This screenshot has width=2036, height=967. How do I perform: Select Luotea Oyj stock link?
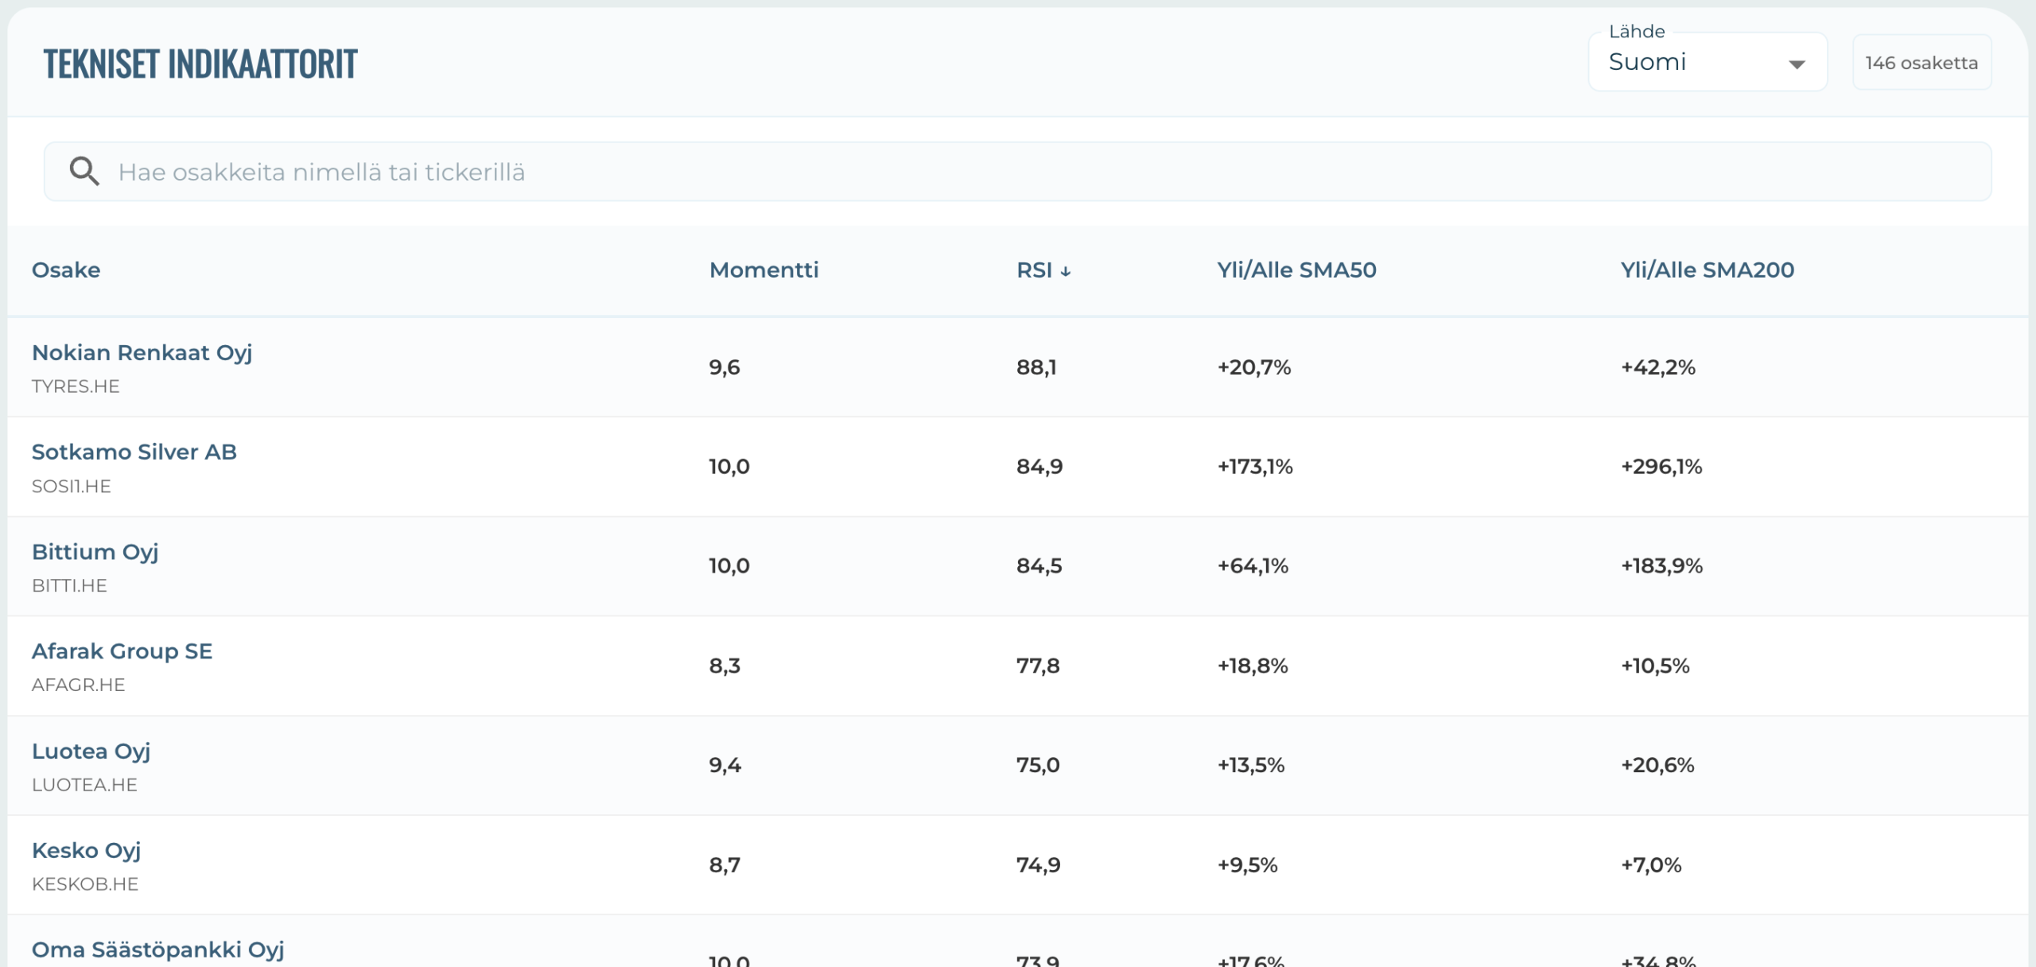click(91, 751)
